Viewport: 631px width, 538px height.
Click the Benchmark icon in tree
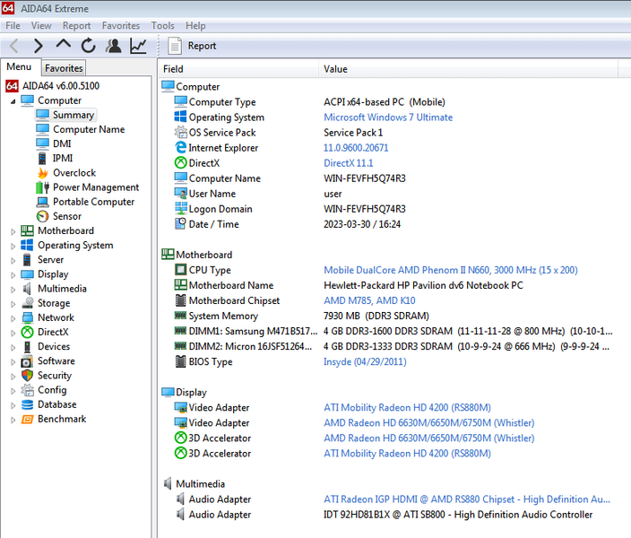(x=28, y=420)
